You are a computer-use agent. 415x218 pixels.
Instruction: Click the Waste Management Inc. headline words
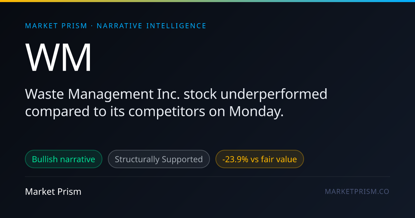click(103, 94)
